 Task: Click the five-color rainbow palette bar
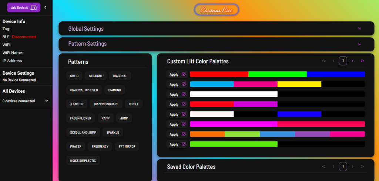[x=277, y=134]
